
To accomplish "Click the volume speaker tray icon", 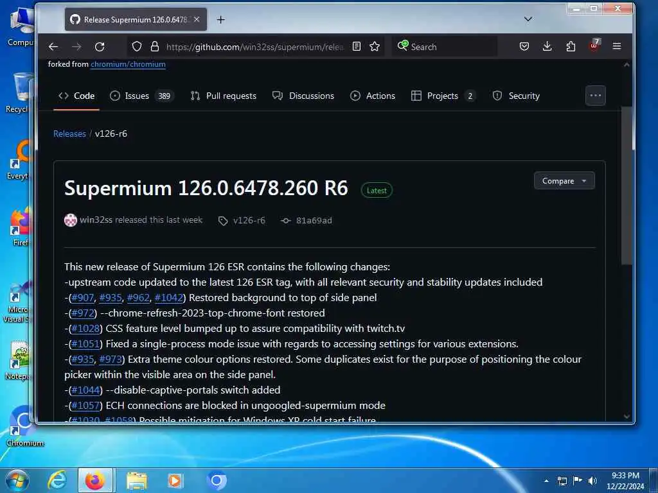I will click(592, 481).
